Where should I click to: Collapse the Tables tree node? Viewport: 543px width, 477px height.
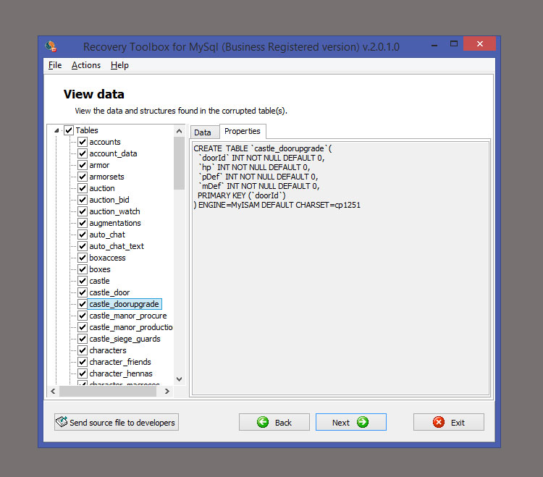(x=56, y=130)
